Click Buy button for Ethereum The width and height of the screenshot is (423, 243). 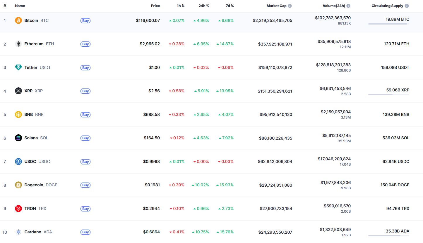click(x=85, y=44)
